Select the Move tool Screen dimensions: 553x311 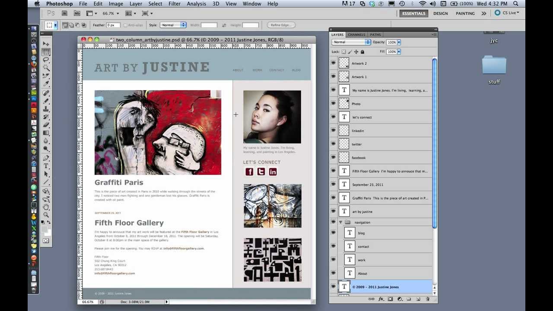46,44
